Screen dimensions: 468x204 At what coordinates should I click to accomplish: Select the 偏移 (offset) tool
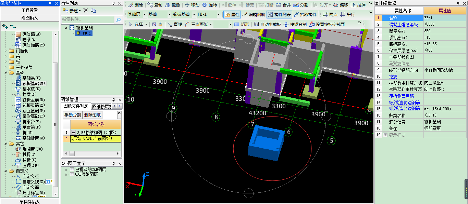(341, 5)
